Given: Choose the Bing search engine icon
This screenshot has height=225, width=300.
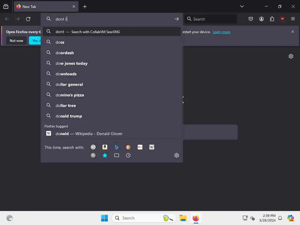Looking at the screenshot, I should (x=117, y=147).
